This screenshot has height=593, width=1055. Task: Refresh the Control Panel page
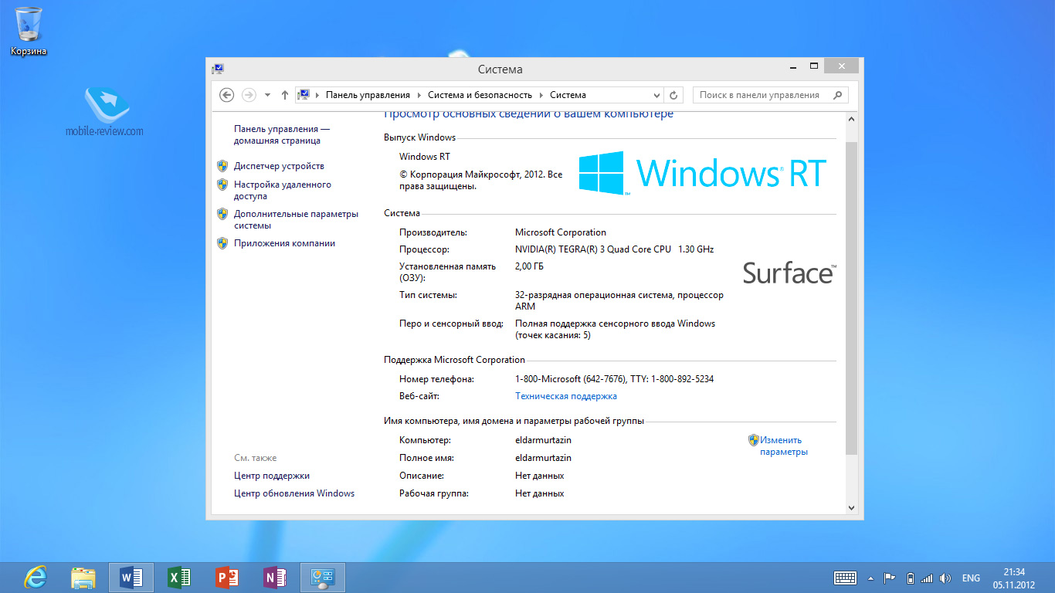tap(673, 95)
